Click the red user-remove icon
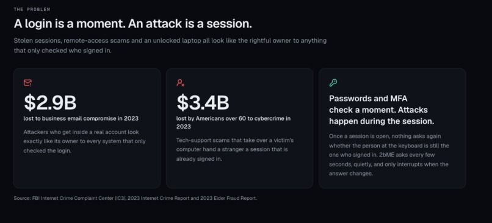This screenshot has height=223, width=492. 180,83
